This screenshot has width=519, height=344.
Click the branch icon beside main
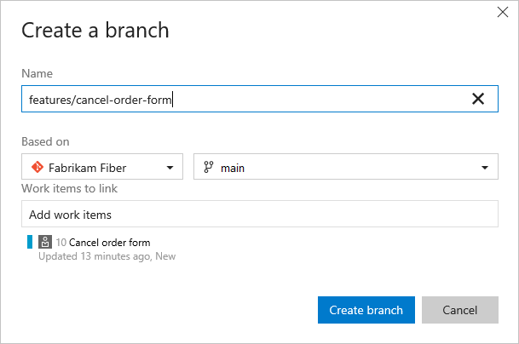pos(209,167)
